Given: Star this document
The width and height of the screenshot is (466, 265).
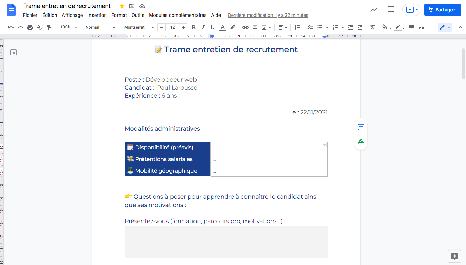Looking at the screenshot, I should [x=122, y=6].
